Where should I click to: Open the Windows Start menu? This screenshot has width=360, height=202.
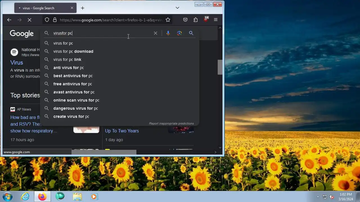tap(7, 197)
